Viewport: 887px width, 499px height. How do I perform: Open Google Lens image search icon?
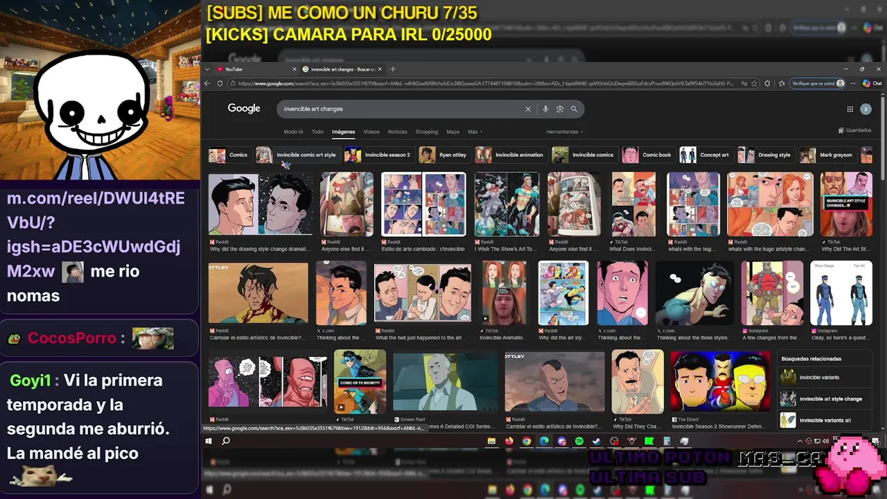[560, 109]
